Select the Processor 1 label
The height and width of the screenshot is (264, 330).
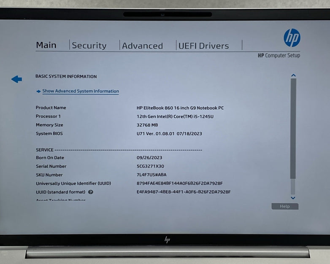click(x=48, y=116)
